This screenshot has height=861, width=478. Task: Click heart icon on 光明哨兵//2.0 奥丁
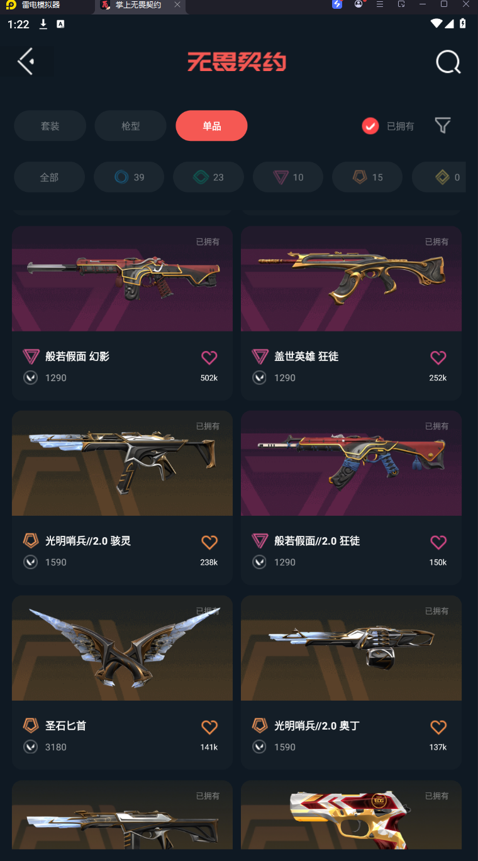click(438, 727)
